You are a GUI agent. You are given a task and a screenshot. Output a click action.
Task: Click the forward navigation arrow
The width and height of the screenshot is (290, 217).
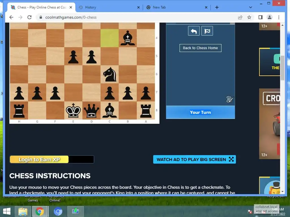coord(20,17)
